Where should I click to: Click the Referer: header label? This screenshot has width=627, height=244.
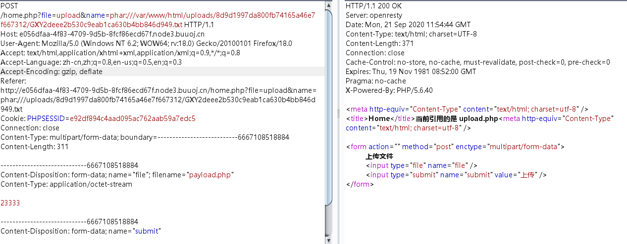pyautogui.click(x=13, y=81)
